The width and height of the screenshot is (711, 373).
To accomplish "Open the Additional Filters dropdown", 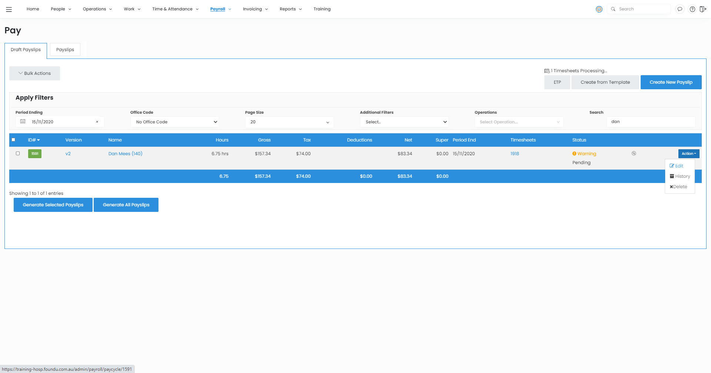I will pos(404,122).
